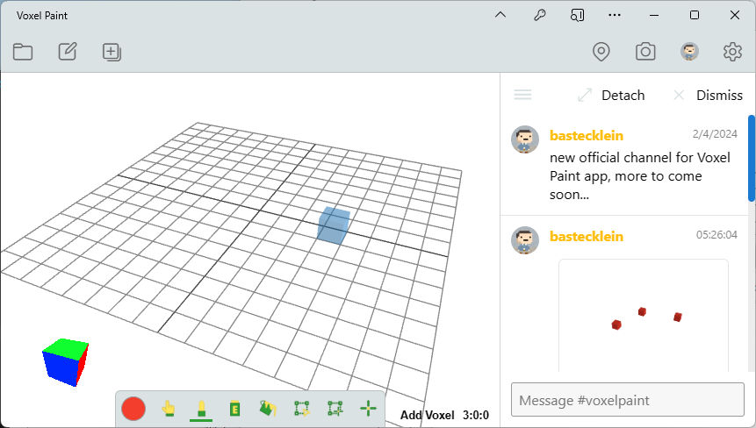Click the 05:26:04 message timestamp
This screenshot has width=756, height=428.
point(716,235)
